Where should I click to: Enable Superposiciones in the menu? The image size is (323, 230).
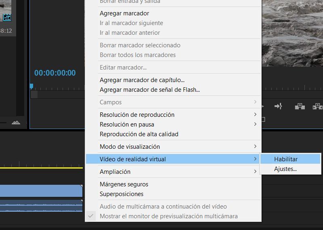(x=122, y=194)
